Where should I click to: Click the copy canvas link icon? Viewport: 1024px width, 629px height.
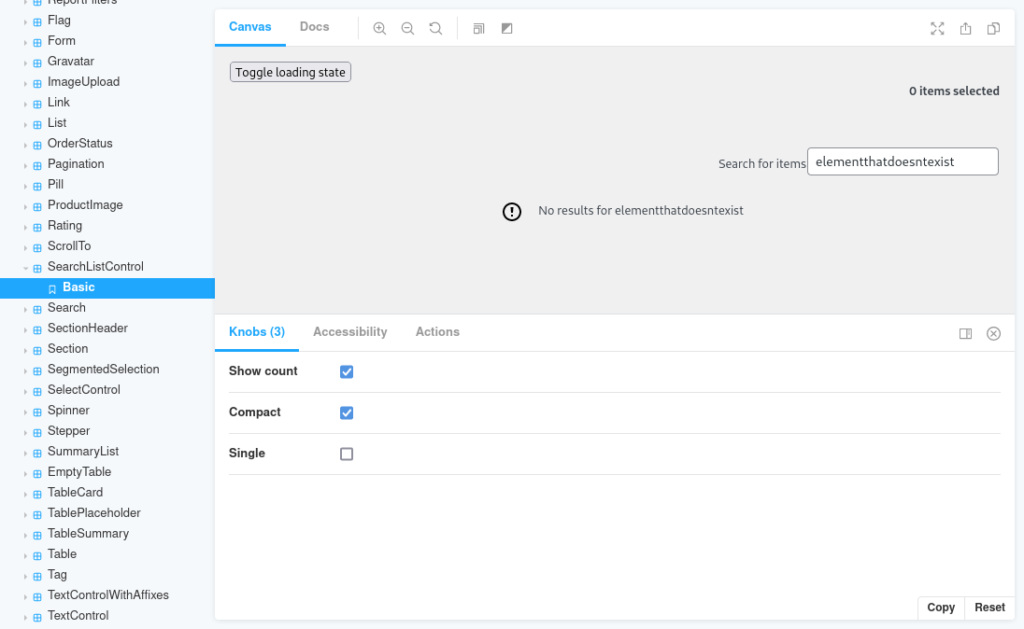coord(993,28)
